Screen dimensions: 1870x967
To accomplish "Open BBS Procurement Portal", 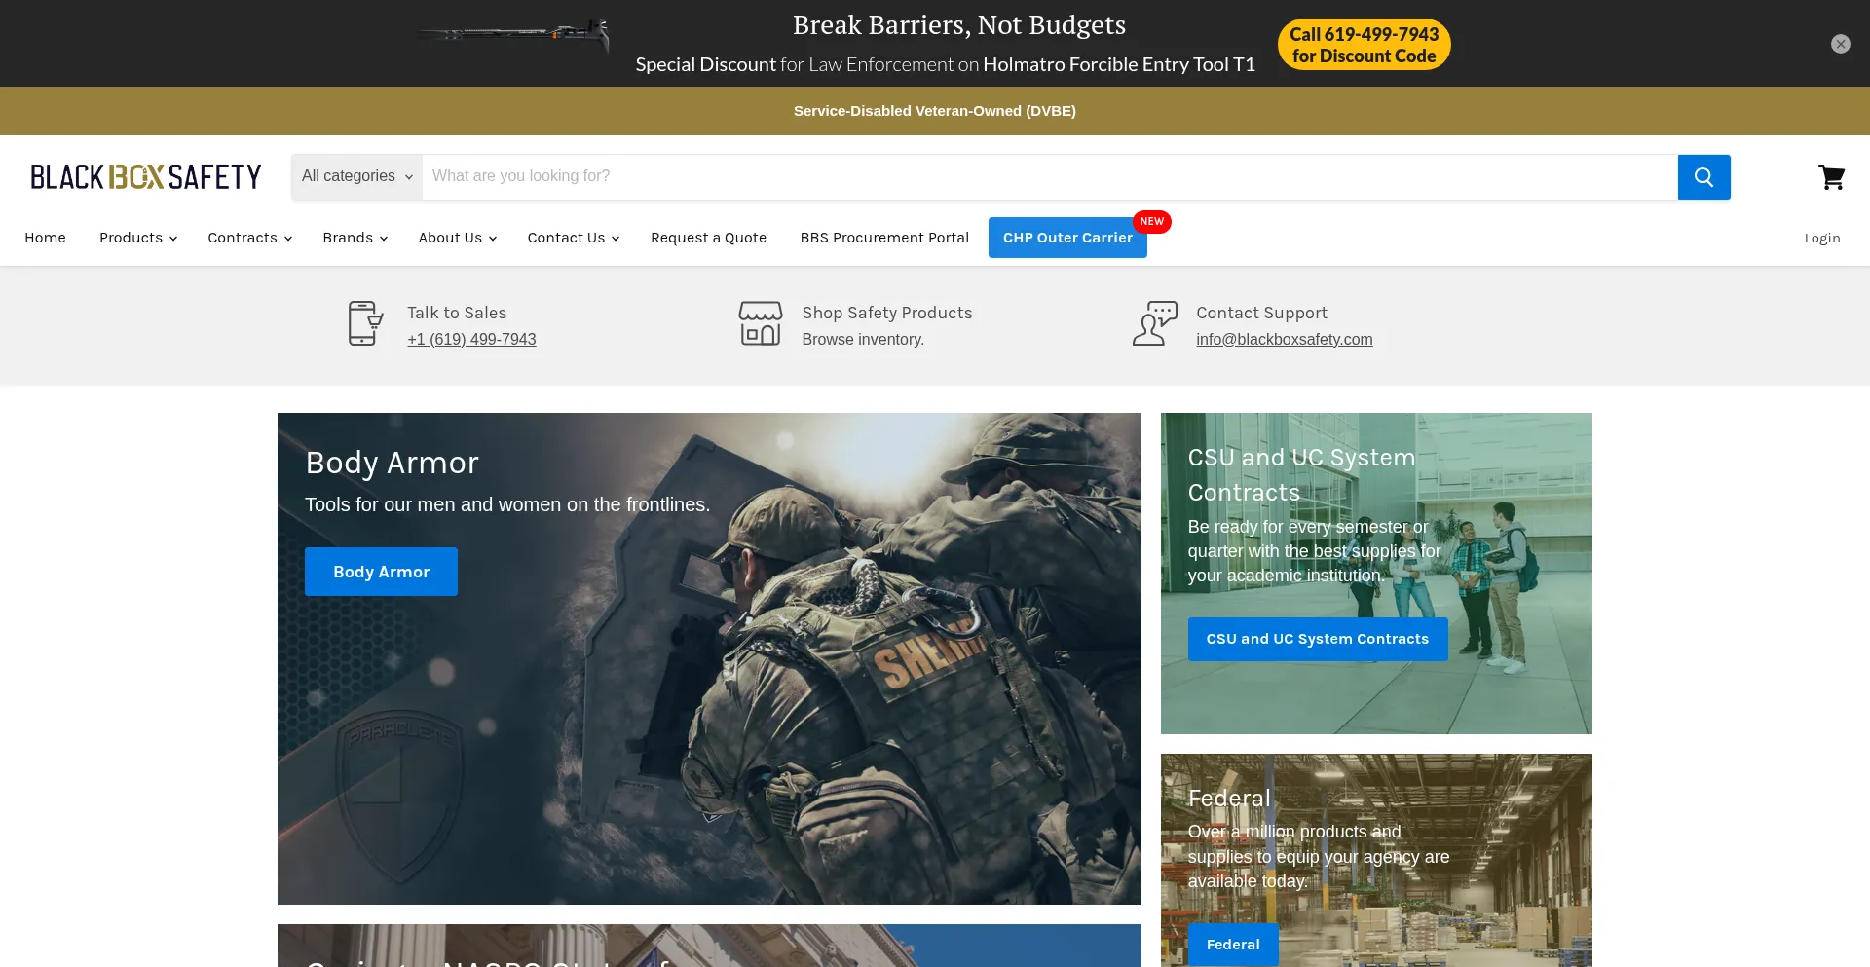I will (884, 238).
